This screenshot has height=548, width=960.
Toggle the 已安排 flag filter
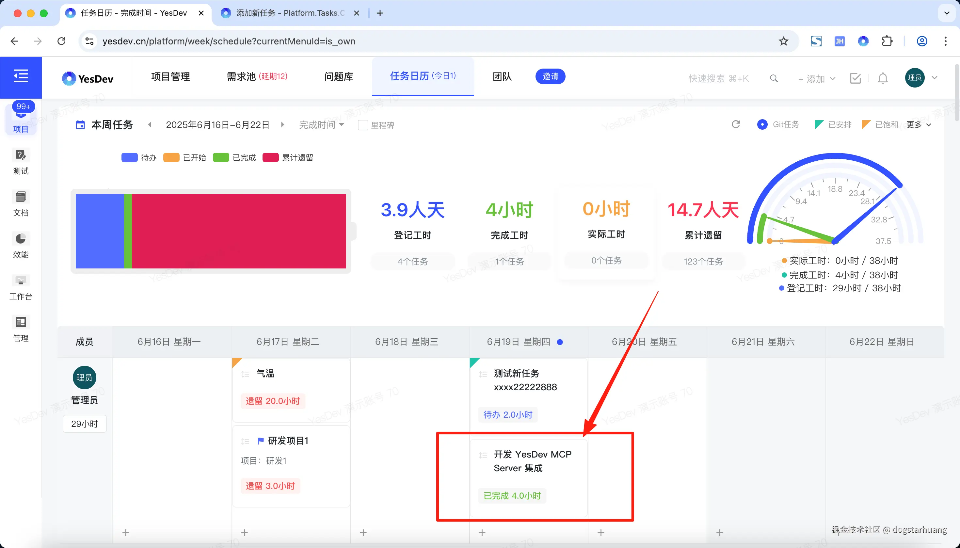[x=819, y=124]
